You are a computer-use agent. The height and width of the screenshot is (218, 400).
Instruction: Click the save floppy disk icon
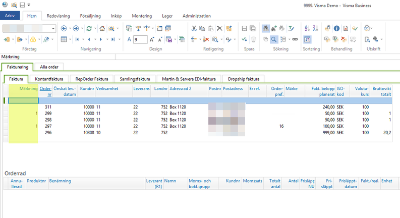(245, 29)
